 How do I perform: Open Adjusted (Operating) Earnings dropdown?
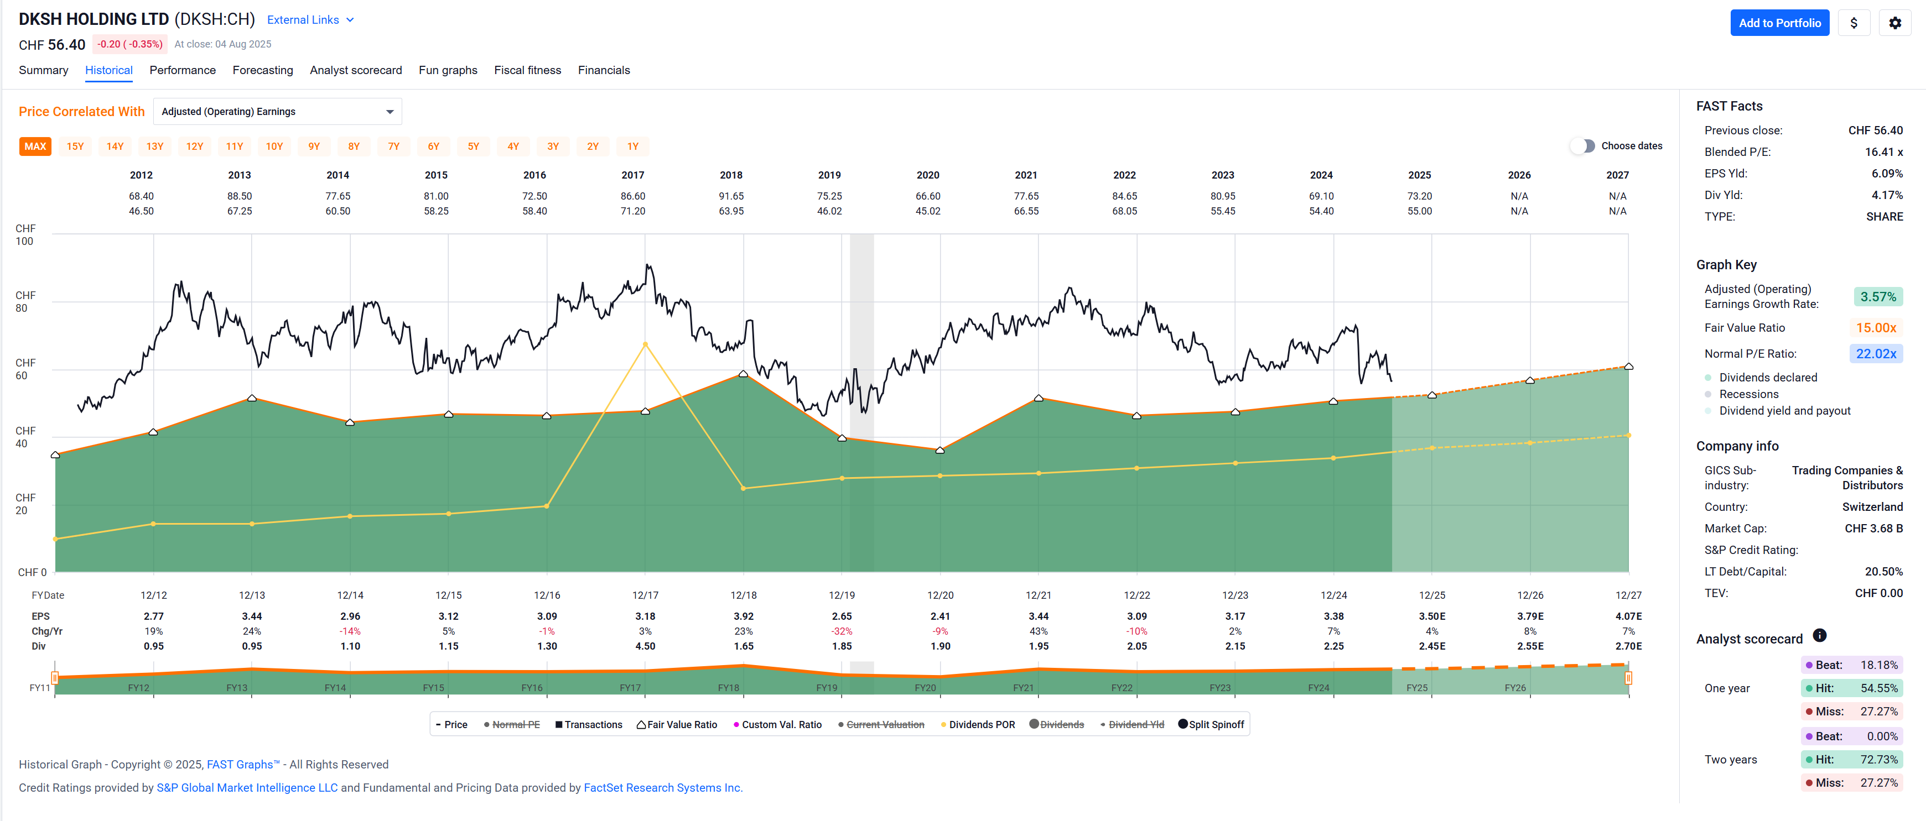tap(277, 111)
